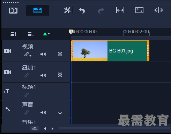Toggle ripple editing link on 标题1 track
171x134 pixels.
27,95
